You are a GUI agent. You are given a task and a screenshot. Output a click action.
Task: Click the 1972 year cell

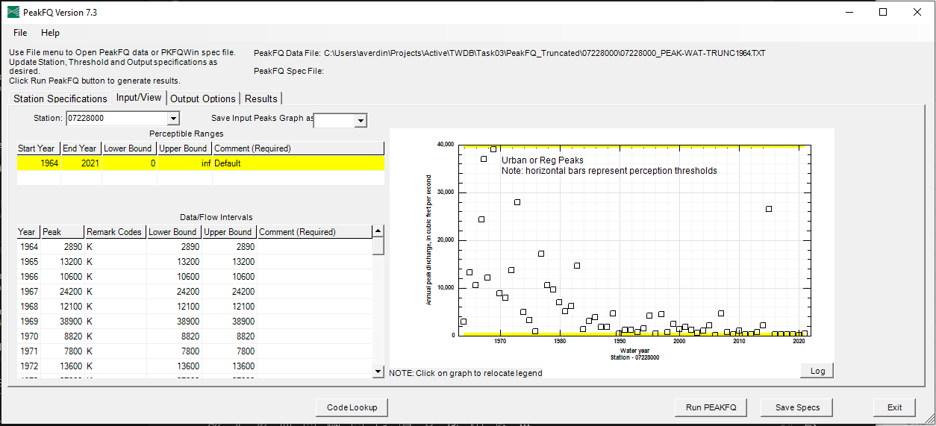(x=29, y=366)
